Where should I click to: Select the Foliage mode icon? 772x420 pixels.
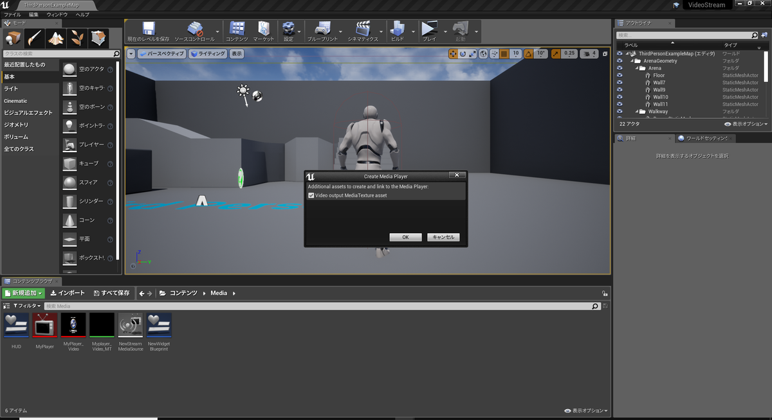pyautogui.click(x=77, y=38)
